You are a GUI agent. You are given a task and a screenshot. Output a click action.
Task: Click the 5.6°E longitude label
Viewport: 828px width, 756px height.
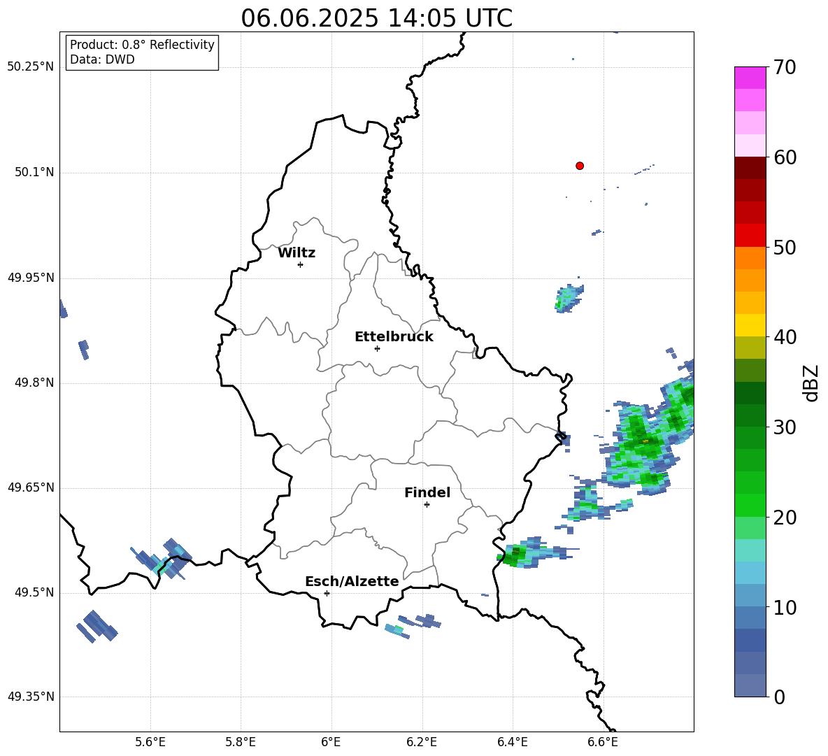(150, 742)
